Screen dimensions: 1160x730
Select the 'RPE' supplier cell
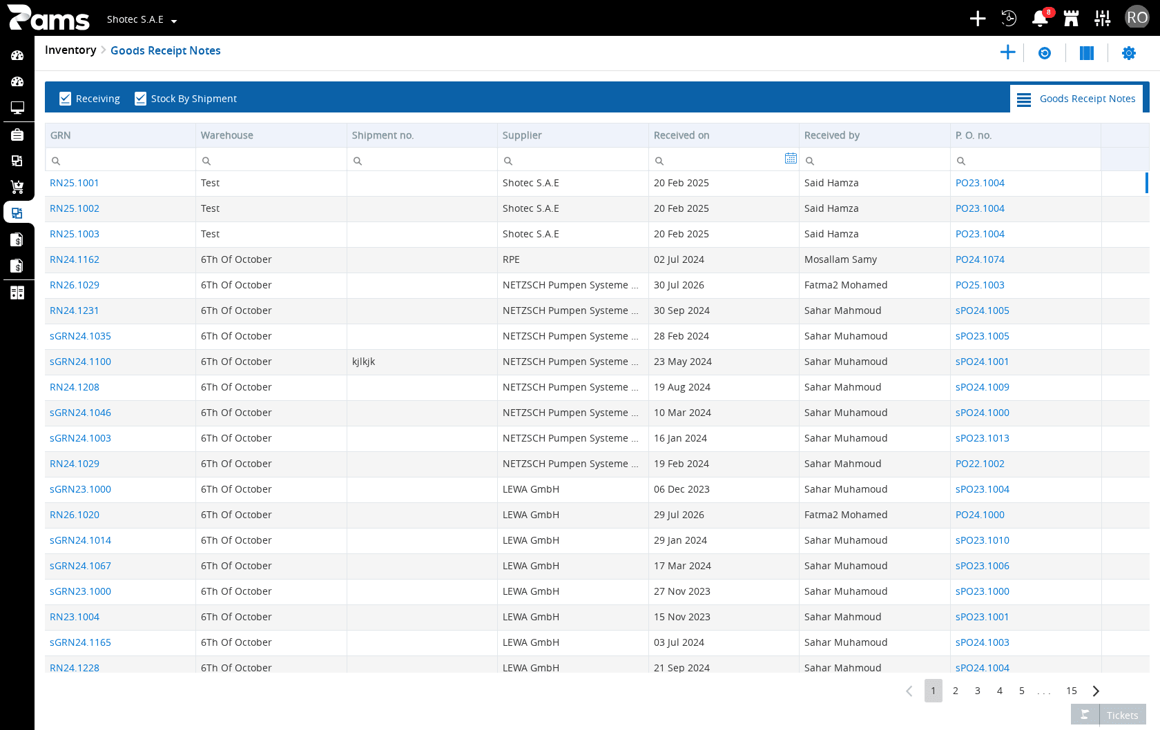tap(573, 259)
